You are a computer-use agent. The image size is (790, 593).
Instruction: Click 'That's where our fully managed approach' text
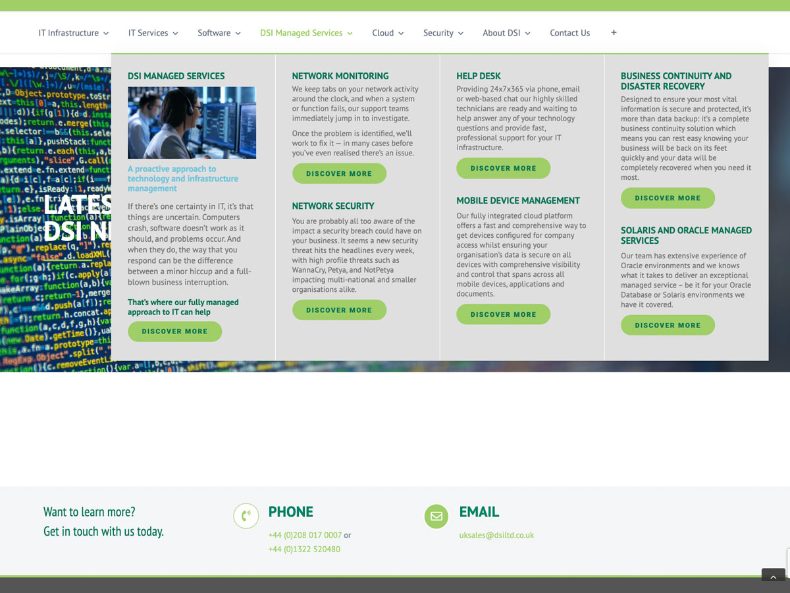click(183, 307)
